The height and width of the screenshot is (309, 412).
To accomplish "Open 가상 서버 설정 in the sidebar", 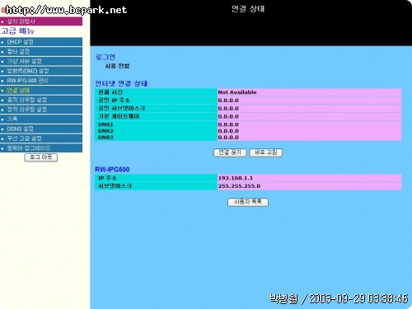I will 41,61.
